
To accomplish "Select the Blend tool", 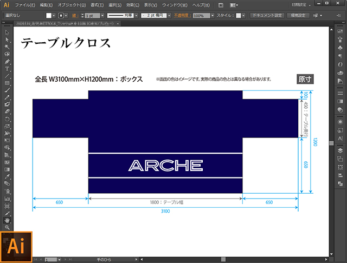I will click(7, 184).
